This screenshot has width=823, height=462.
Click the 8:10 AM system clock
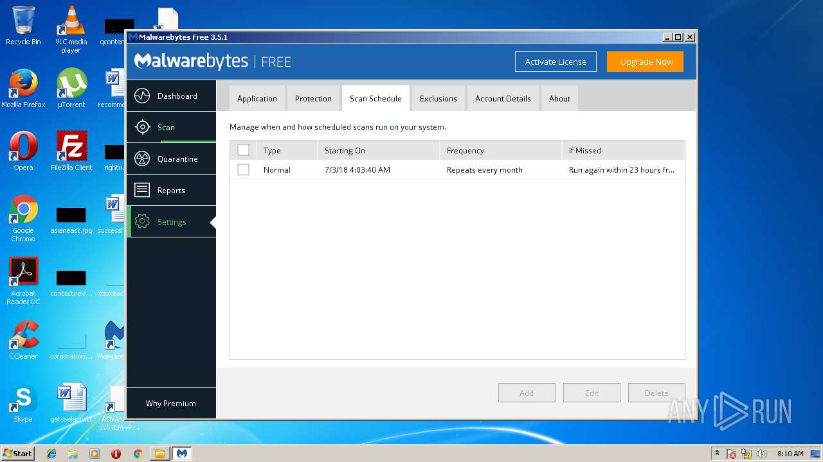pos(790,454)
